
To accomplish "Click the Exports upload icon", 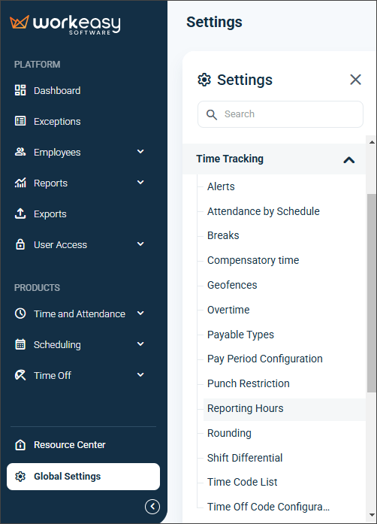I will [20, 214].
